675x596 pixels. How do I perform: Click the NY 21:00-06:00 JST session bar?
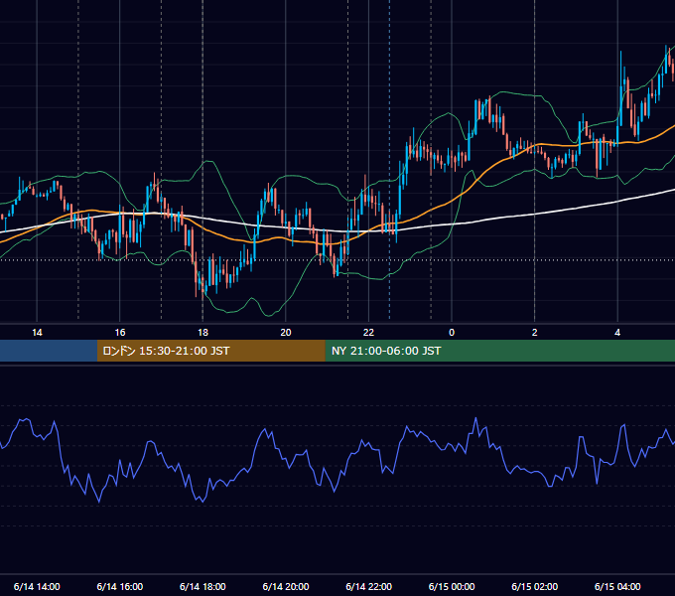pos(499,351)
